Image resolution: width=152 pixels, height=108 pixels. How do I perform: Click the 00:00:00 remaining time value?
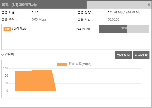[113, 19]
